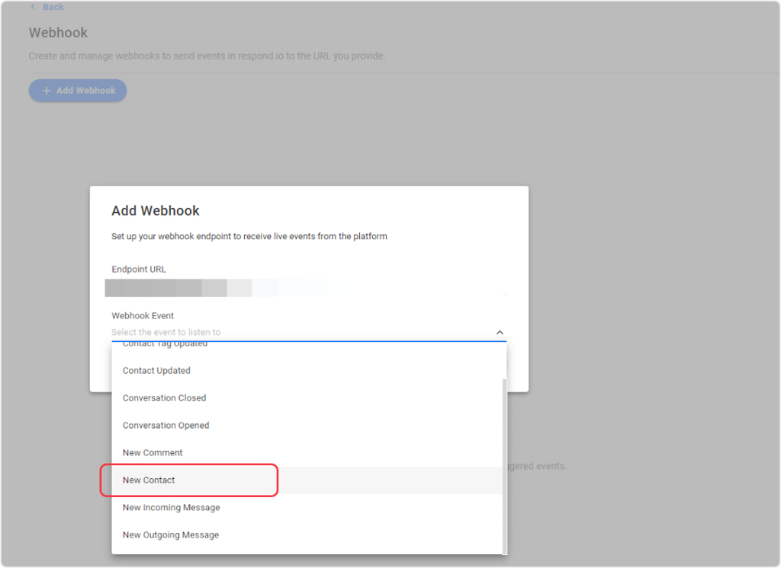Screen dimensions: 781x568
Task: Click the Add Webhook dialog title
Action: pos(156,211)
